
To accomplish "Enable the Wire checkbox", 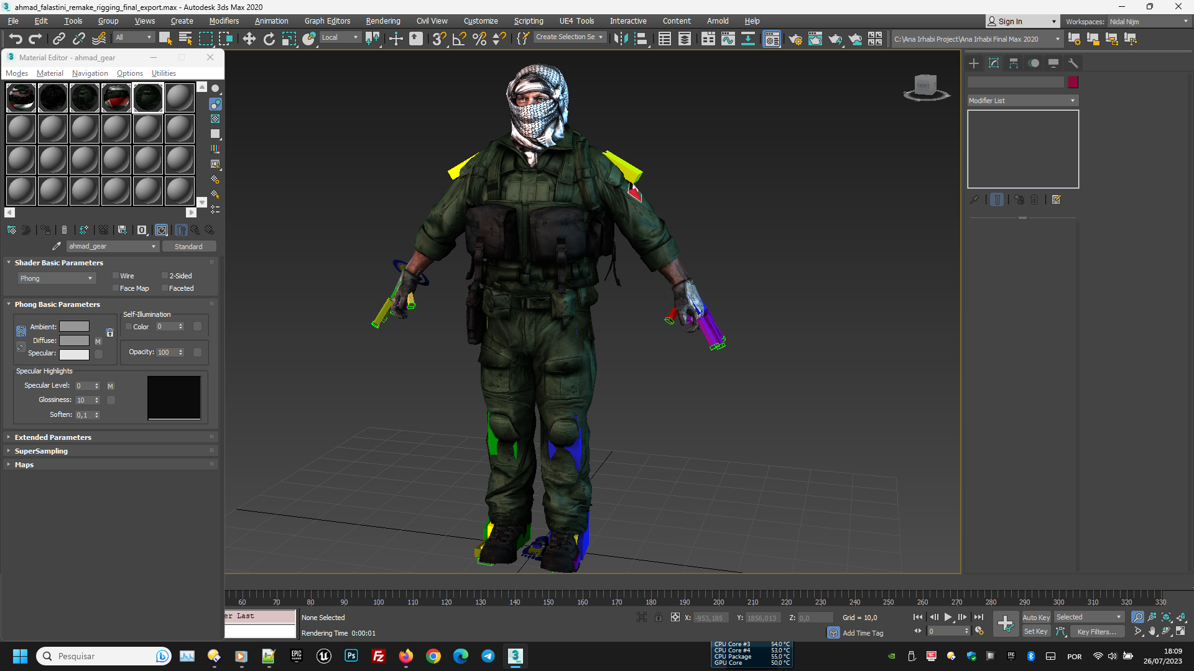I will 116,276.
